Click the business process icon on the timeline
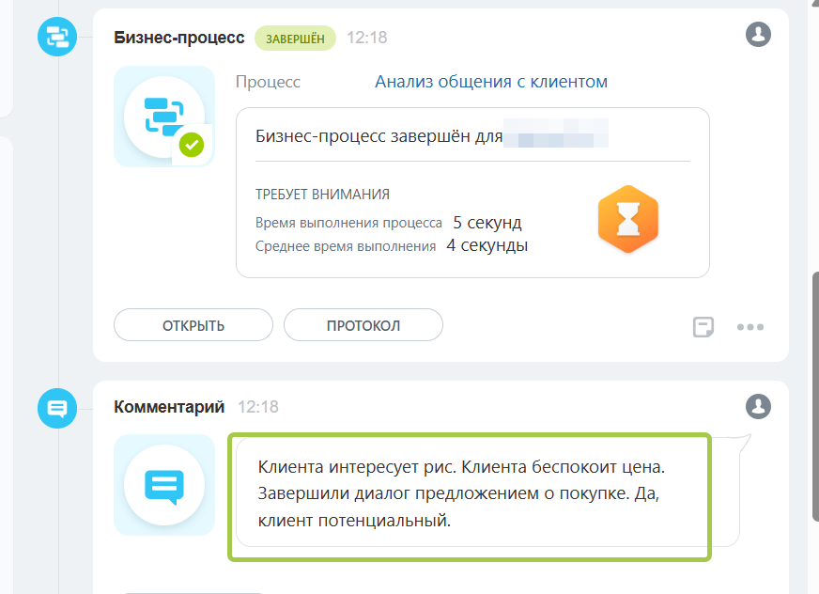819x594 pixels. click(x=56, y=38)
